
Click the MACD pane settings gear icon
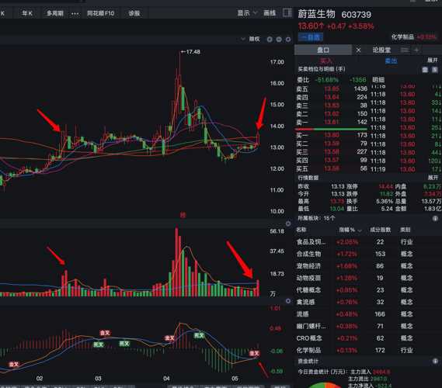[288, 301]
